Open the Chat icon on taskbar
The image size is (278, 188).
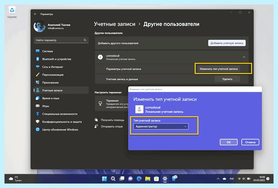pyautogui.click(x=130, y=179)
